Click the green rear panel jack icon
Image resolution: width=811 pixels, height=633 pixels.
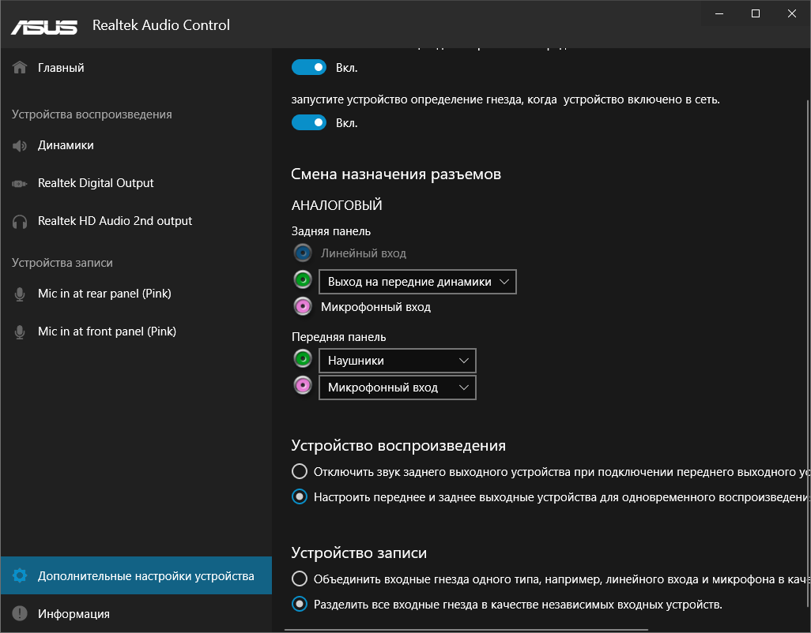[302, 281]
